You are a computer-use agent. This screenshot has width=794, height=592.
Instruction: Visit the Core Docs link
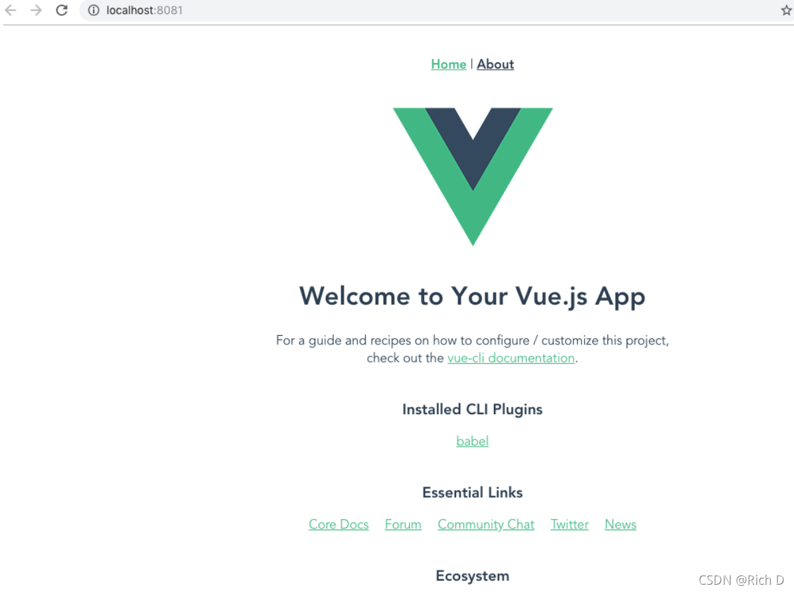[339, 524]
